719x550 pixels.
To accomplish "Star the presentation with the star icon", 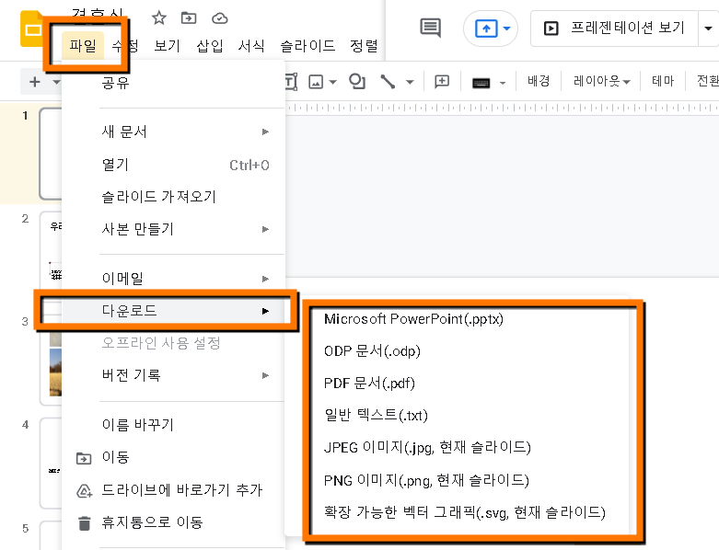I will pos(158,18).
